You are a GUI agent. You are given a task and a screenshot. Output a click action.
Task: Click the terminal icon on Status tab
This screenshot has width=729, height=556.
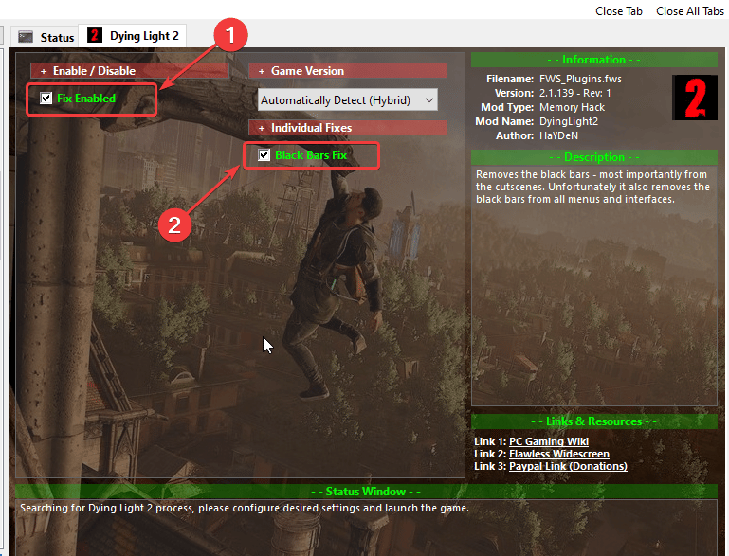26,37
